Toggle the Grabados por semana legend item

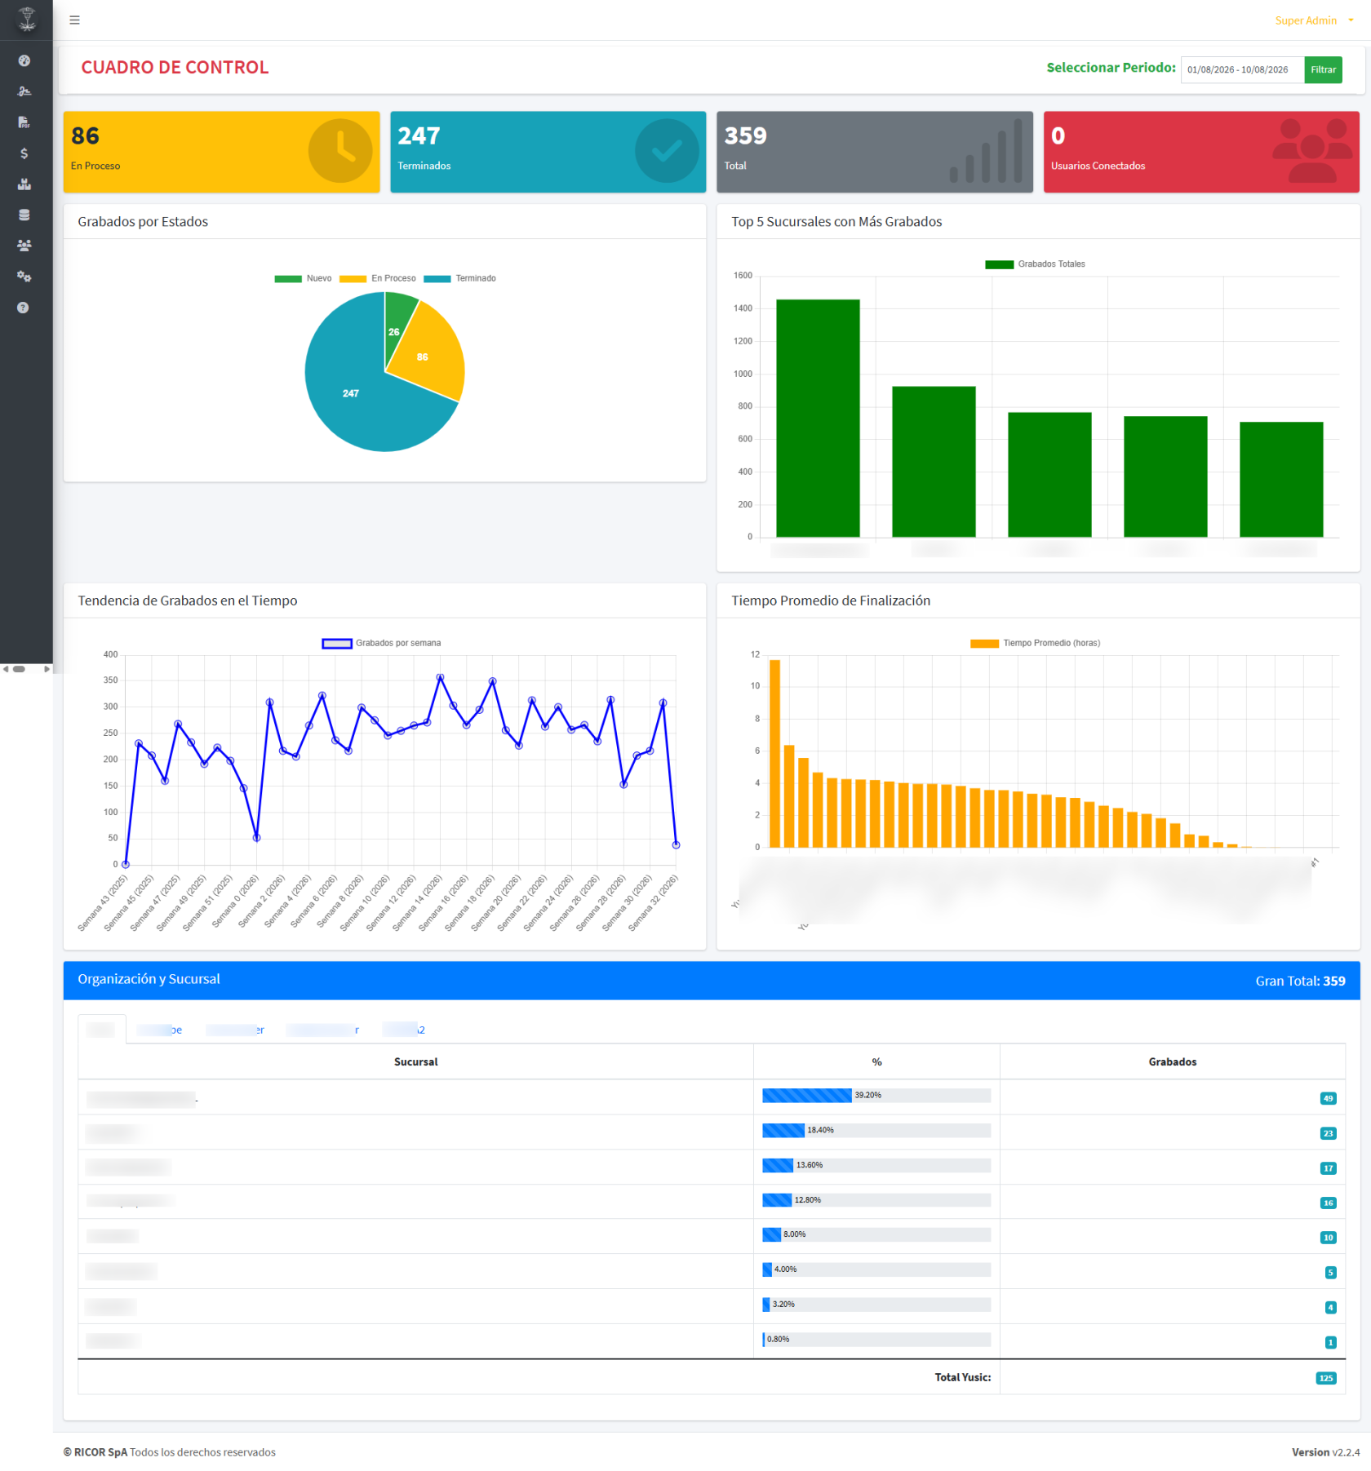point(381,643)
